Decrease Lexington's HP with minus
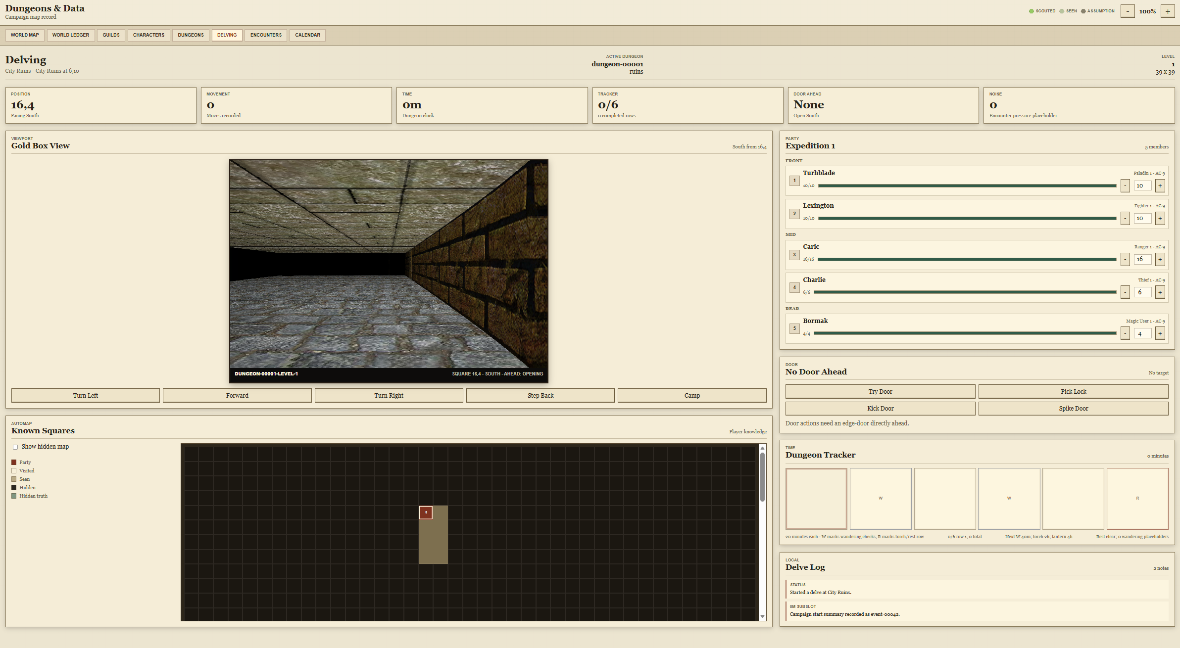Screen dimensions: 1180x648 (1125, 218)
